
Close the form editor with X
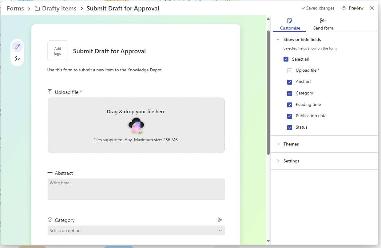tap(372, 8)
